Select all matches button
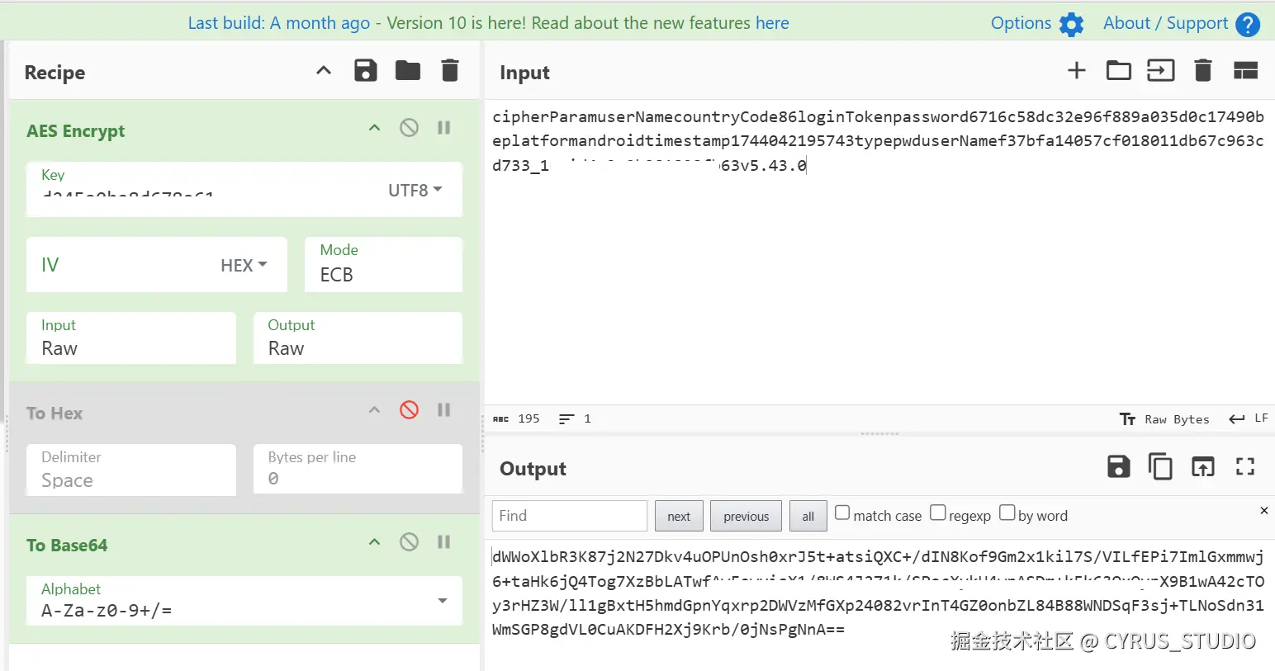 click(808, 516)
